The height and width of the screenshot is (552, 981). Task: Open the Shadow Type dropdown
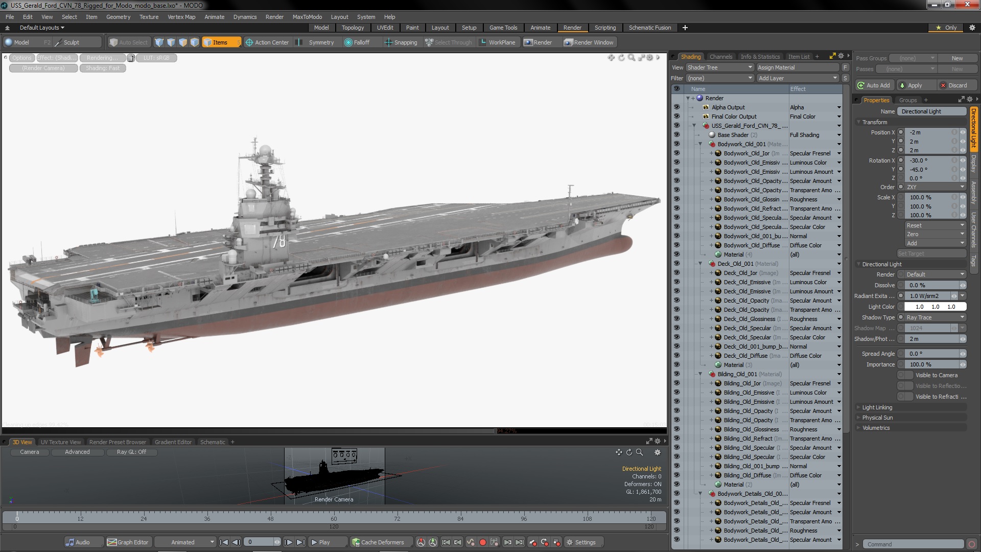click(935, 317)
